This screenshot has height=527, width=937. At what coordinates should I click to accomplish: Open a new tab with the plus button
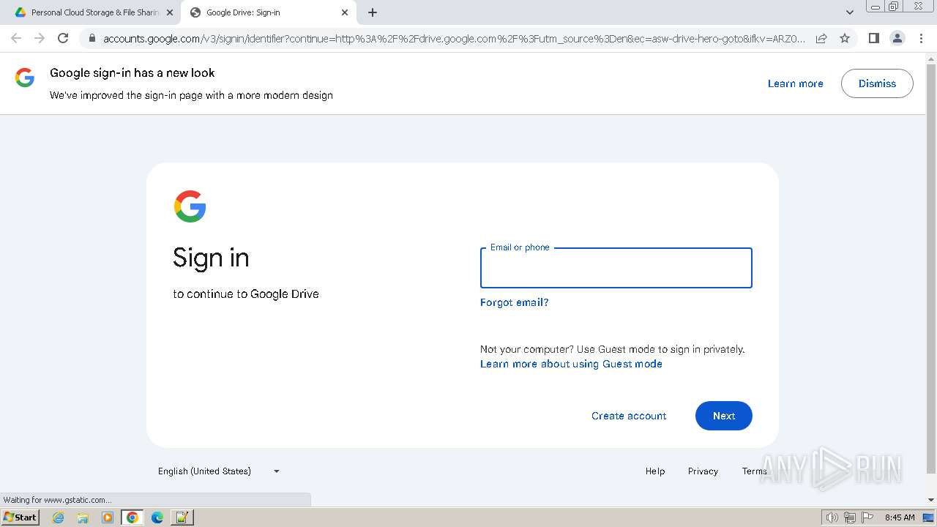pyautogui.click(x=373, y=12)
